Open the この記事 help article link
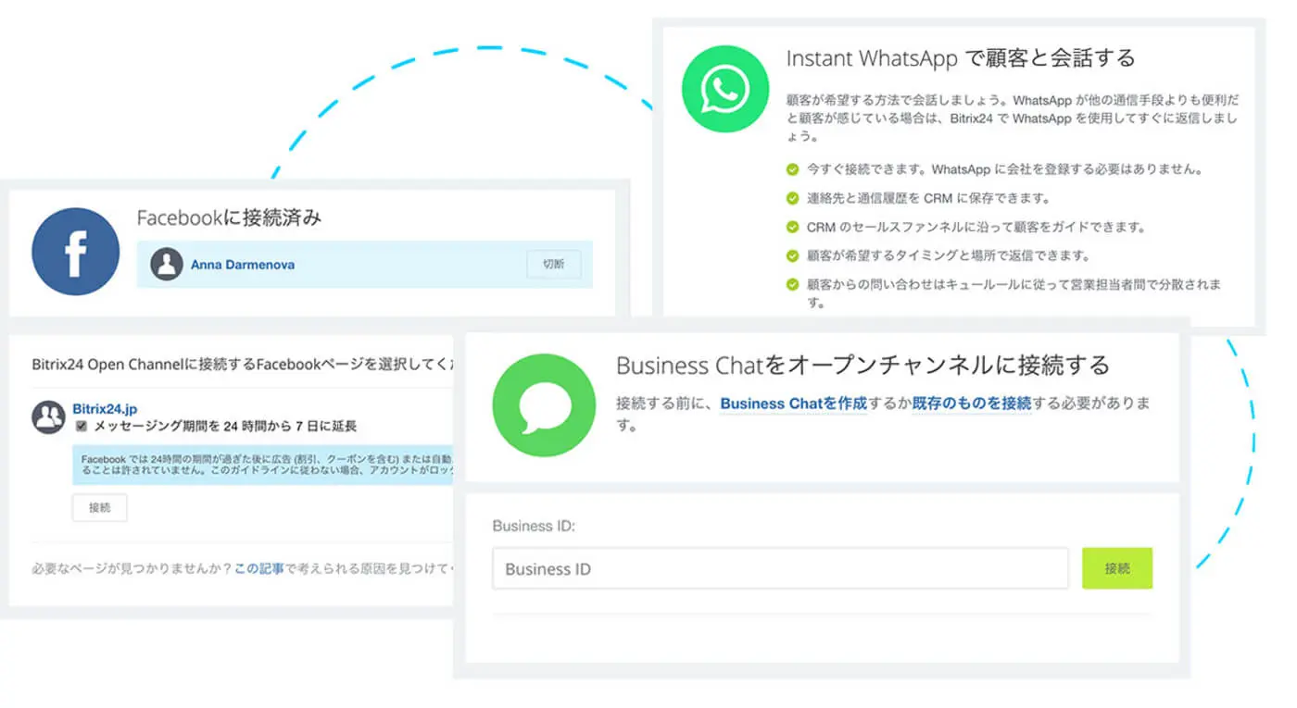 point(258,569)
